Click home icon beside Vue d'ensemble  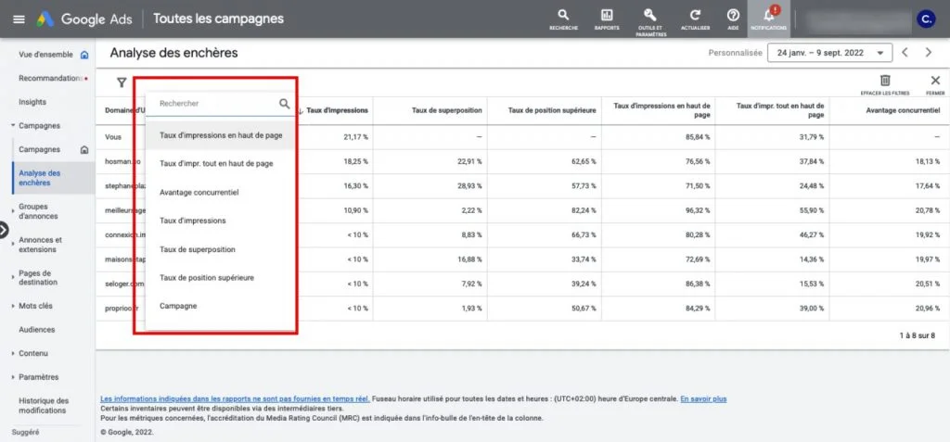click(84, 55)
